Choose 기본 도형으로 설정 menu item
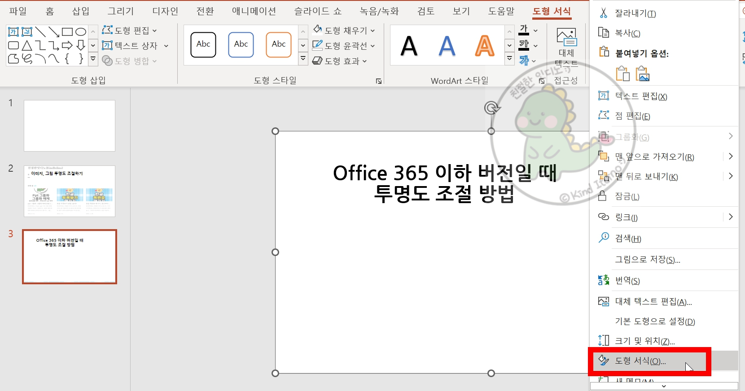This screenshot has height=391, width=745. pyautogui.click(x=664, y=321)
